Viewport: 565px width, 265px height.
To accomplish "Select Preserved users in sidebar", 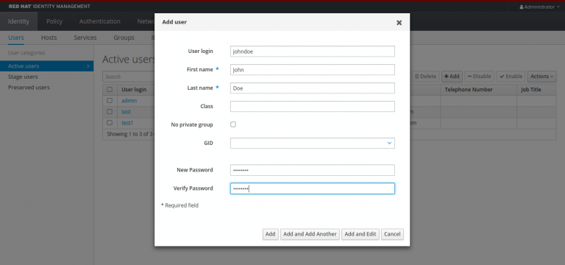I will (29, 88).
